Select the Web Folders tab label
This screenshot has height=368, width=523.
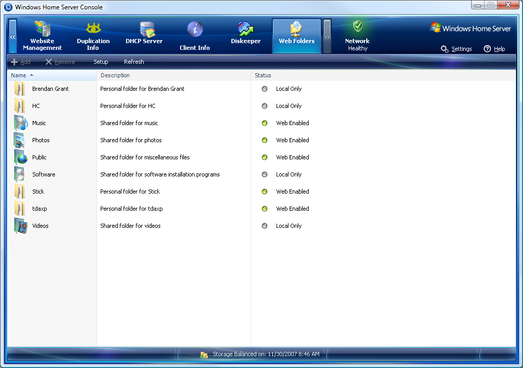click(x=297, y=41)
